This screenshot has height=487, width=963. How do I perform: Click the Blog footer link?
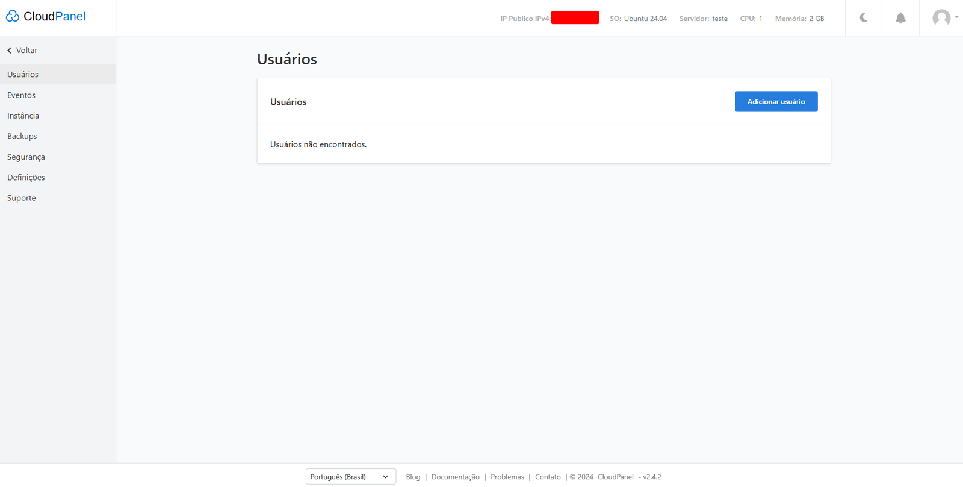click(413, 477)
